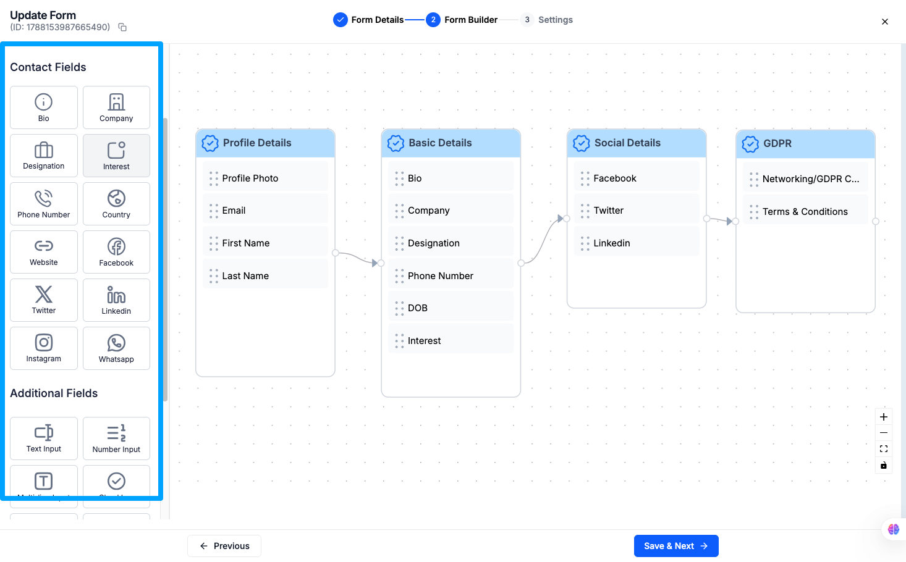Click Save & Next
Viewport: 906px width, 562px height.
[676, 546]
